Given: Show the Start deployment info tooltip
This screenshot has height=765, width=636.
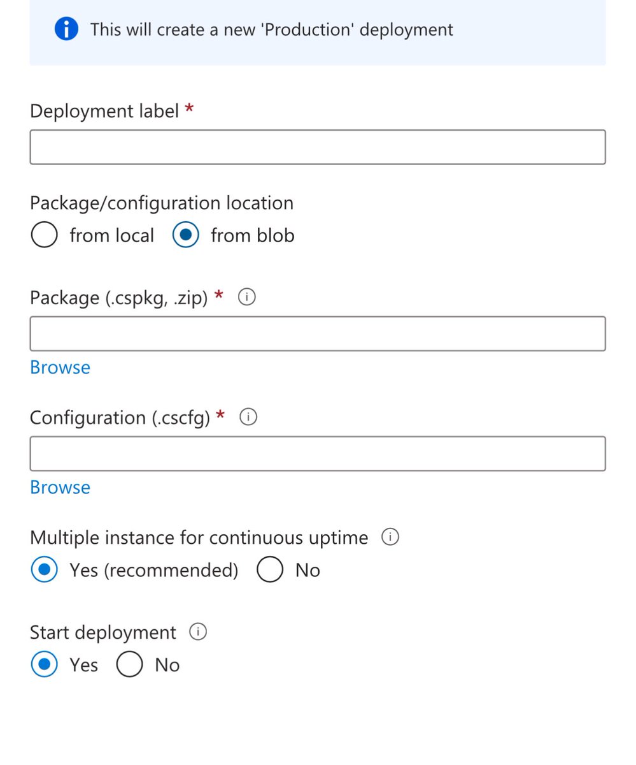Looking at the screenshot, I should tap(198, 632).
